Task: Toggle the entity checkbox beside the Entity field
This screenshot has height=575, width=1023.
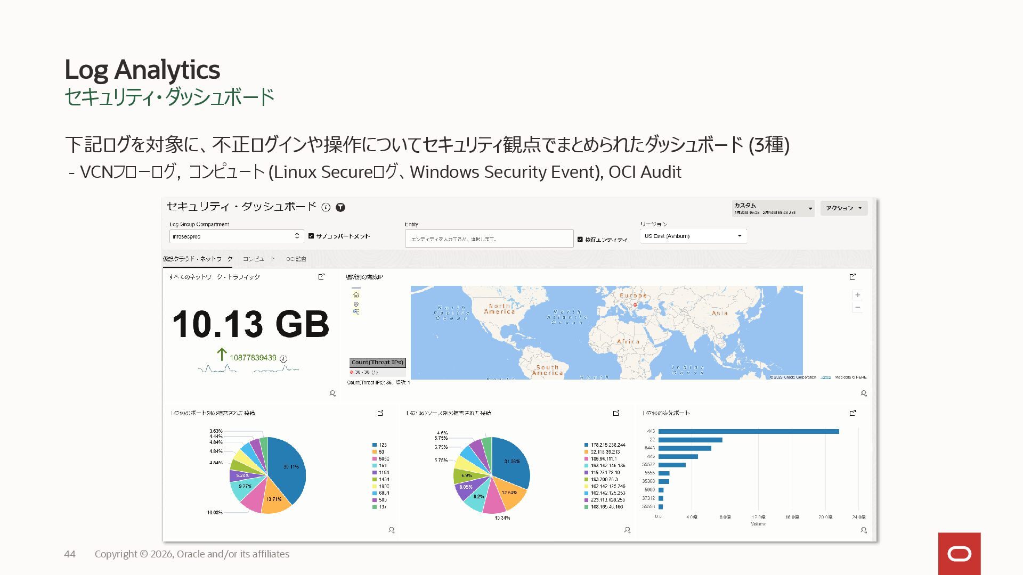Action: coord(580,240)
